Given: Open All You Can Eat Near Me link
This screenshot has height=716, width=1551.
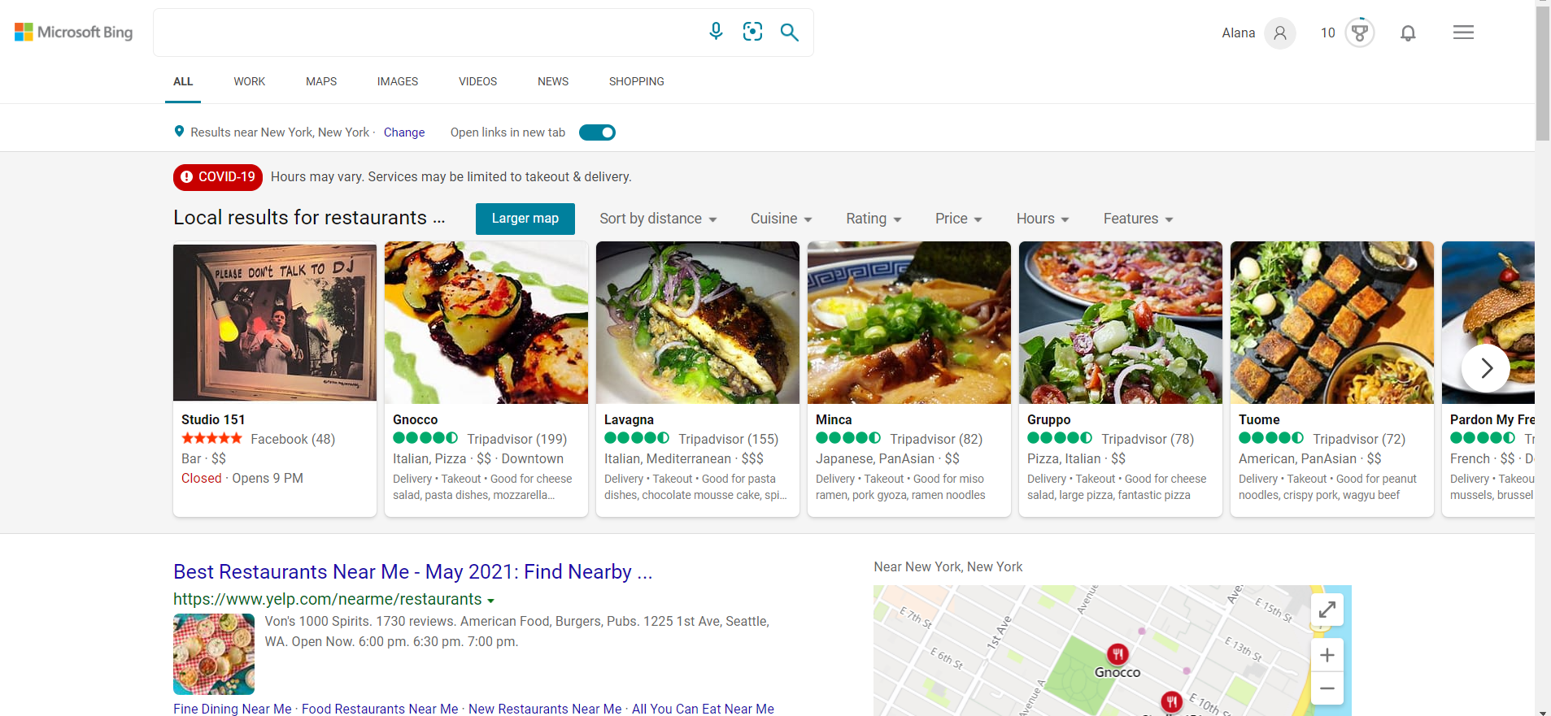Looking at the screenshot, I should tap(703, 709).
